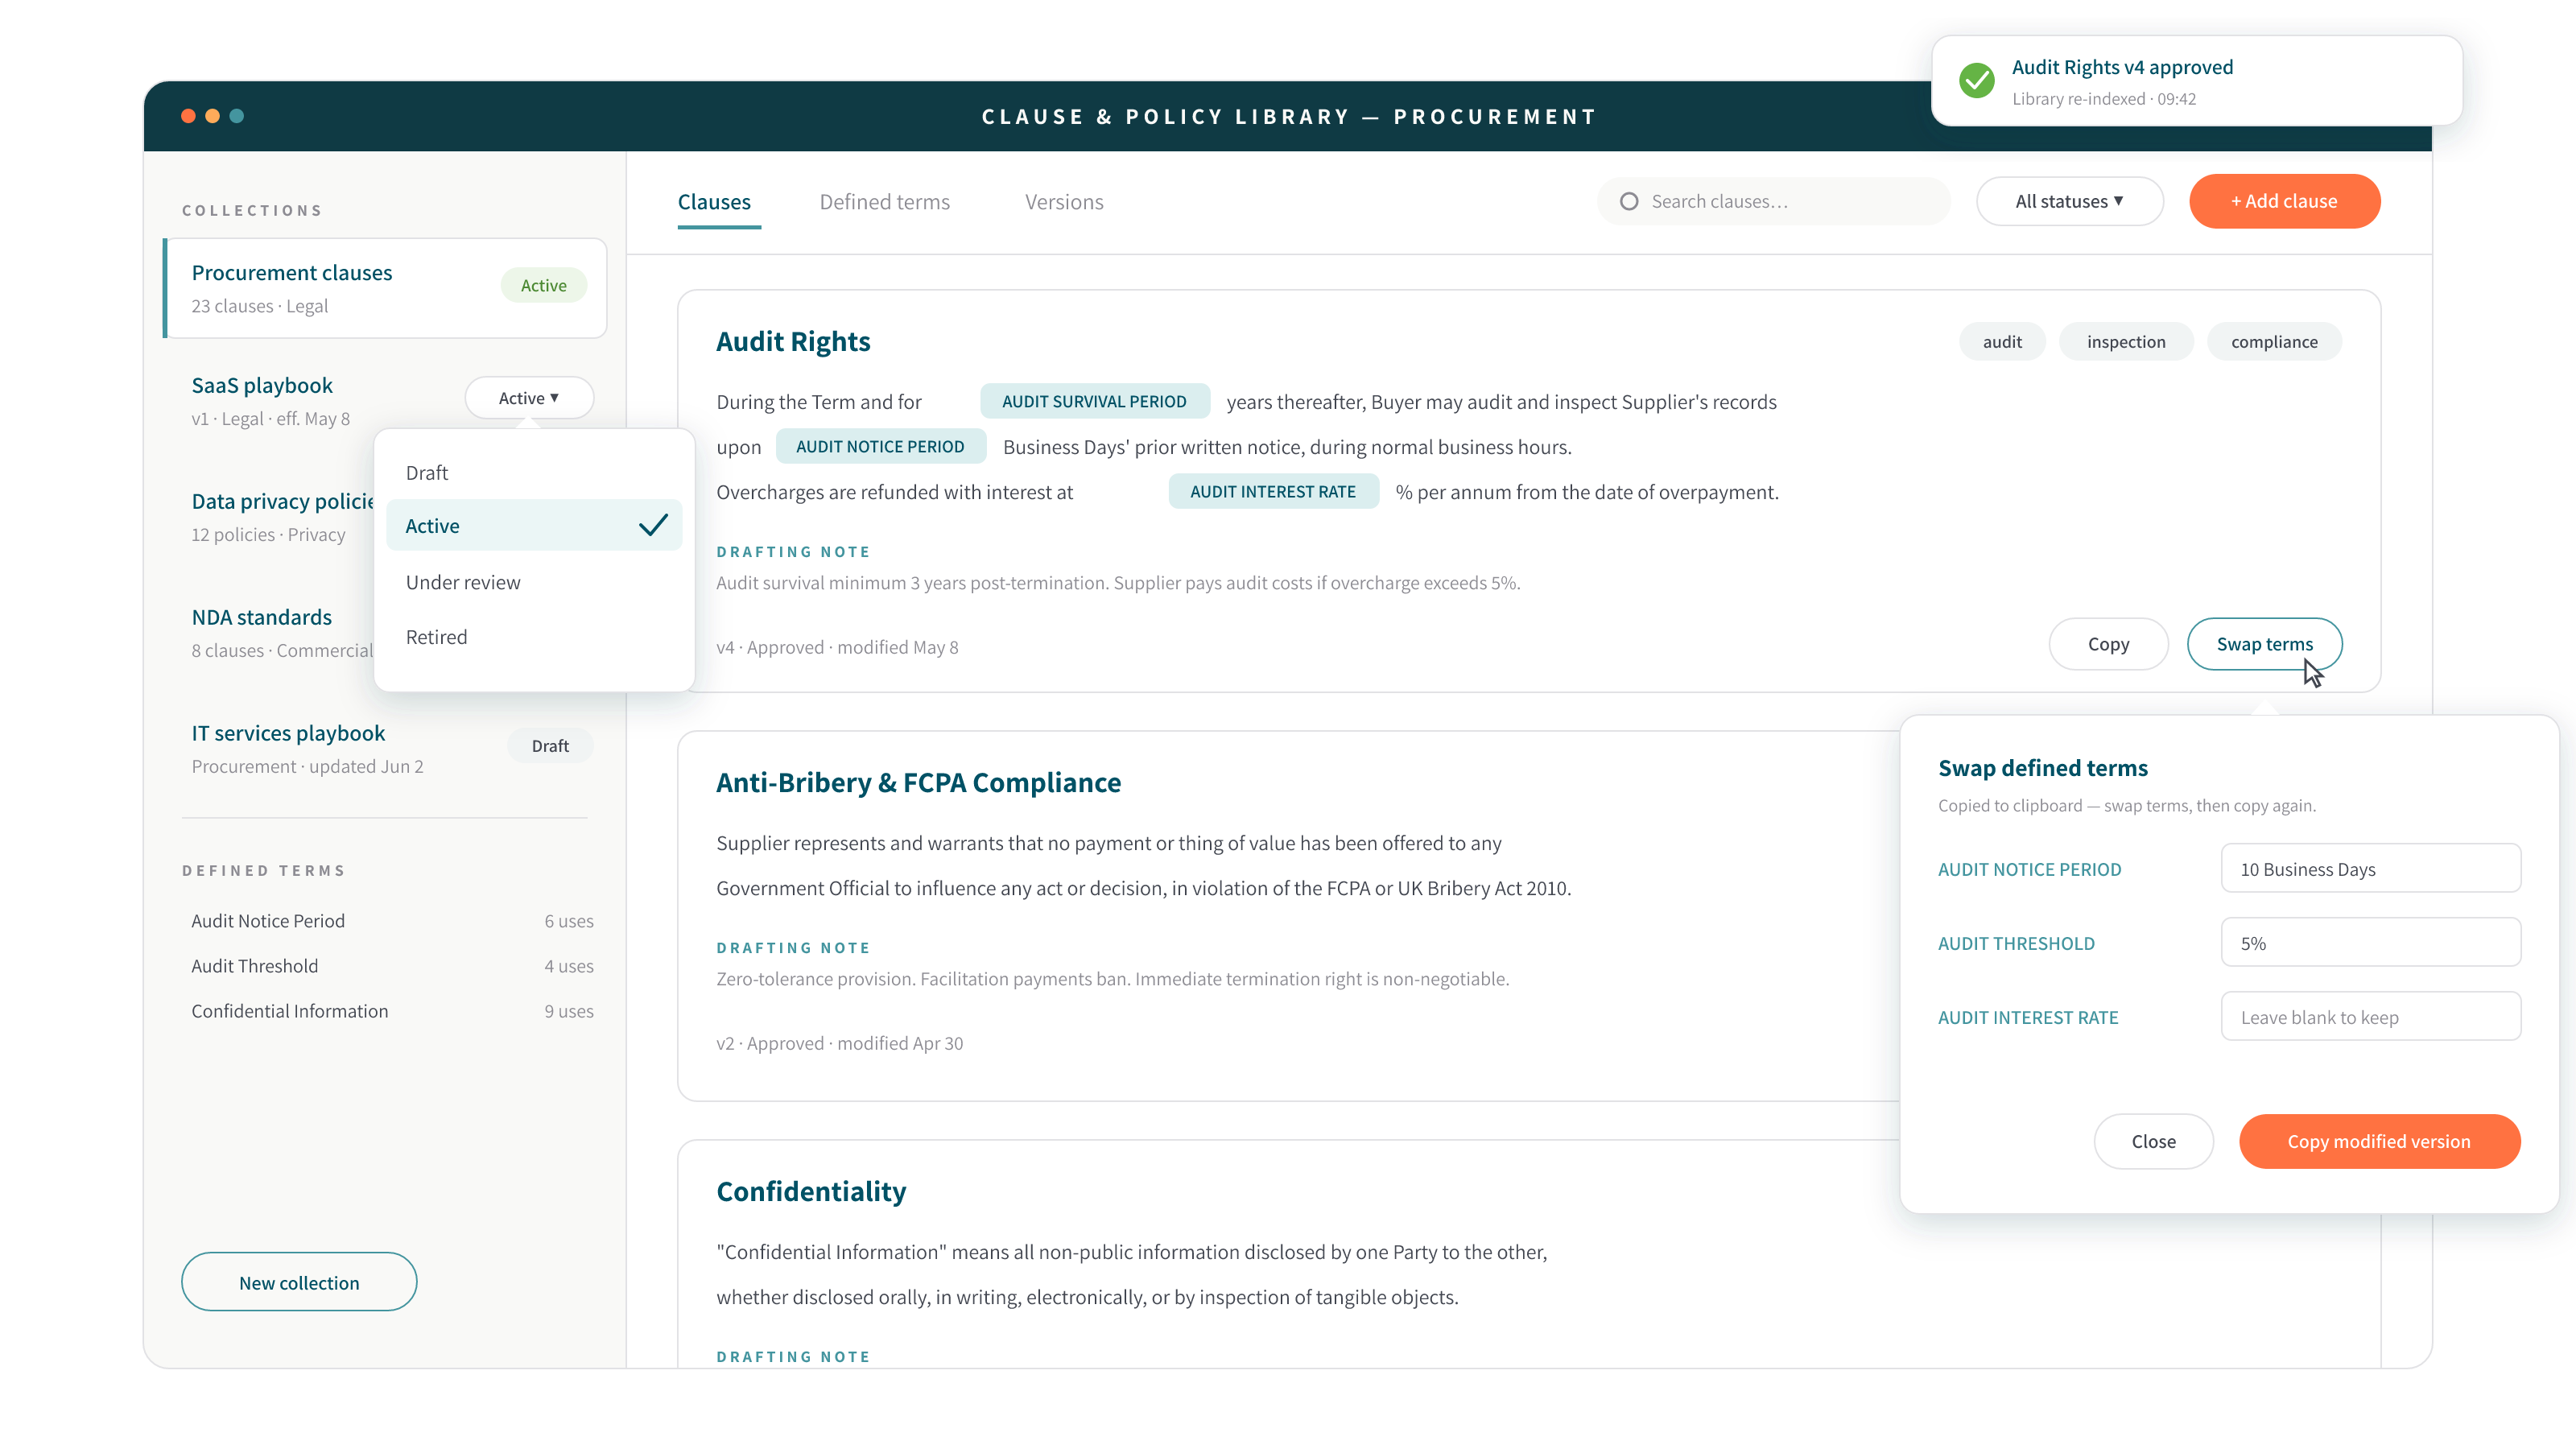Click Copy modified version

(x=2379, y=1141)
